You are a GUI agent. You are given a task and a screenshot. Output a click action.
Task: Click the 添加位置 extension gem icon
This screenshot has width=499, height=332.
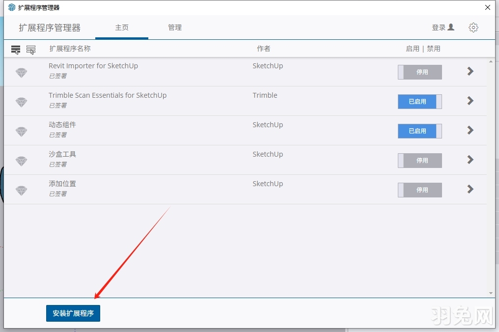tap(21, 191)
